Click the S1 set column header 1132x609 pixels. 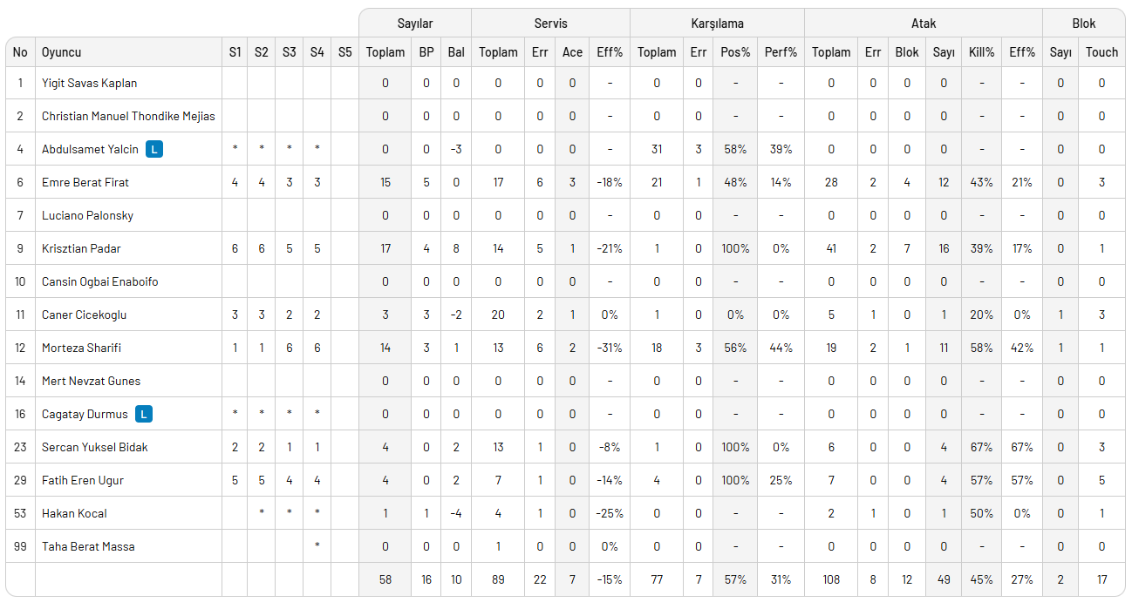235,52
